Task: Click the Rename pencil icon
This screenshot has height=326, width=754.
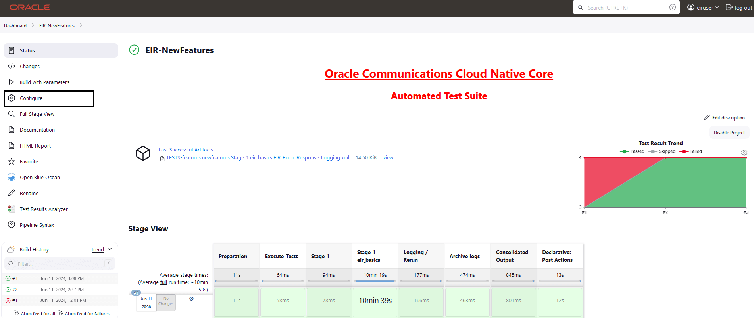Action: coord(12,193)
